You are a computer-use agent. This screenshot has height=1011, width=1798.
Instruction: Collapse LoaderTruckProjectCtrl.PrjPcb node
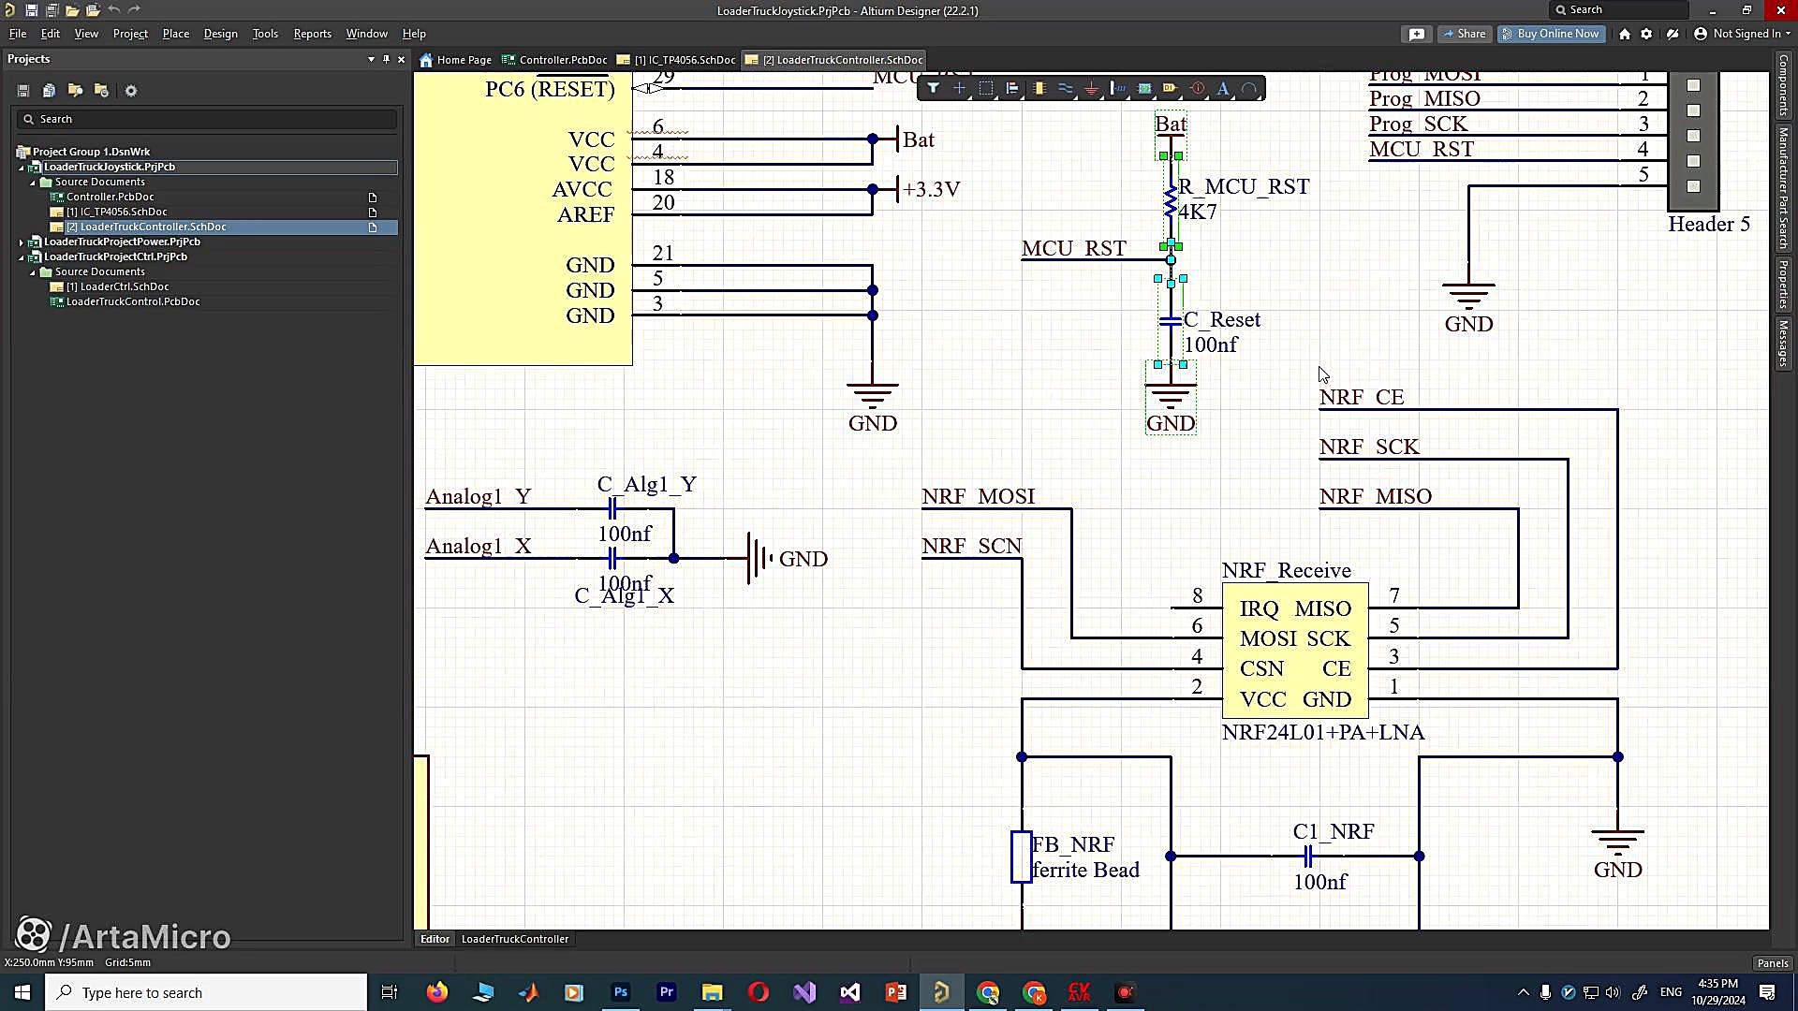click(22, 256)
